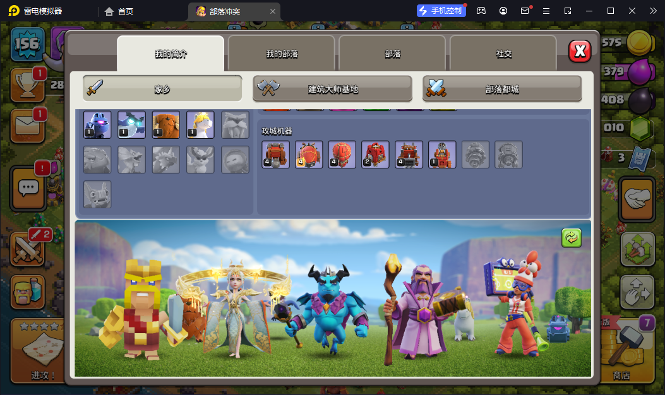The height and width of the screenshot is (395, 665).
Task: Open the chat speech bubble panel
Action: pos(28,188)
